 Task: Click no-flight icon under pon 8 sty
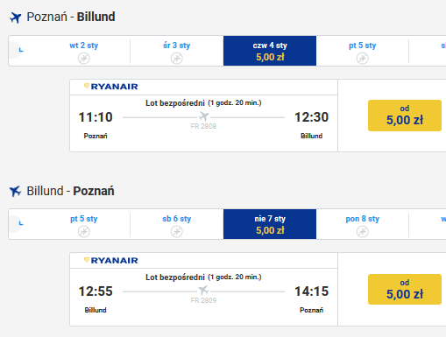(x=363, y=232)
